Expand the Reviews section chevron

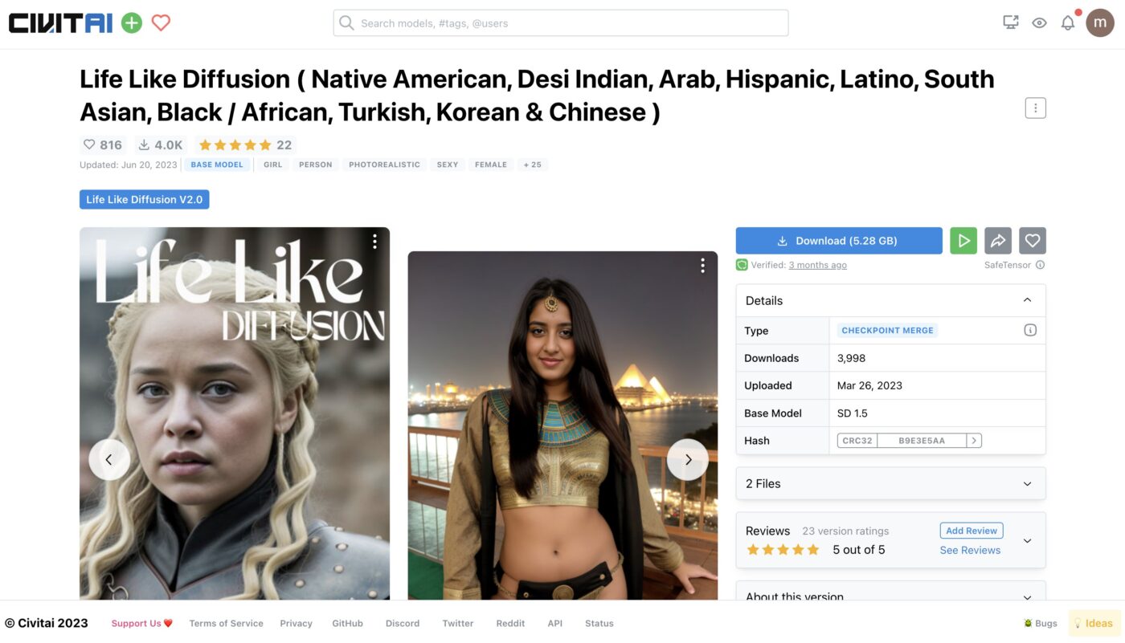(x=1027, y=541)
